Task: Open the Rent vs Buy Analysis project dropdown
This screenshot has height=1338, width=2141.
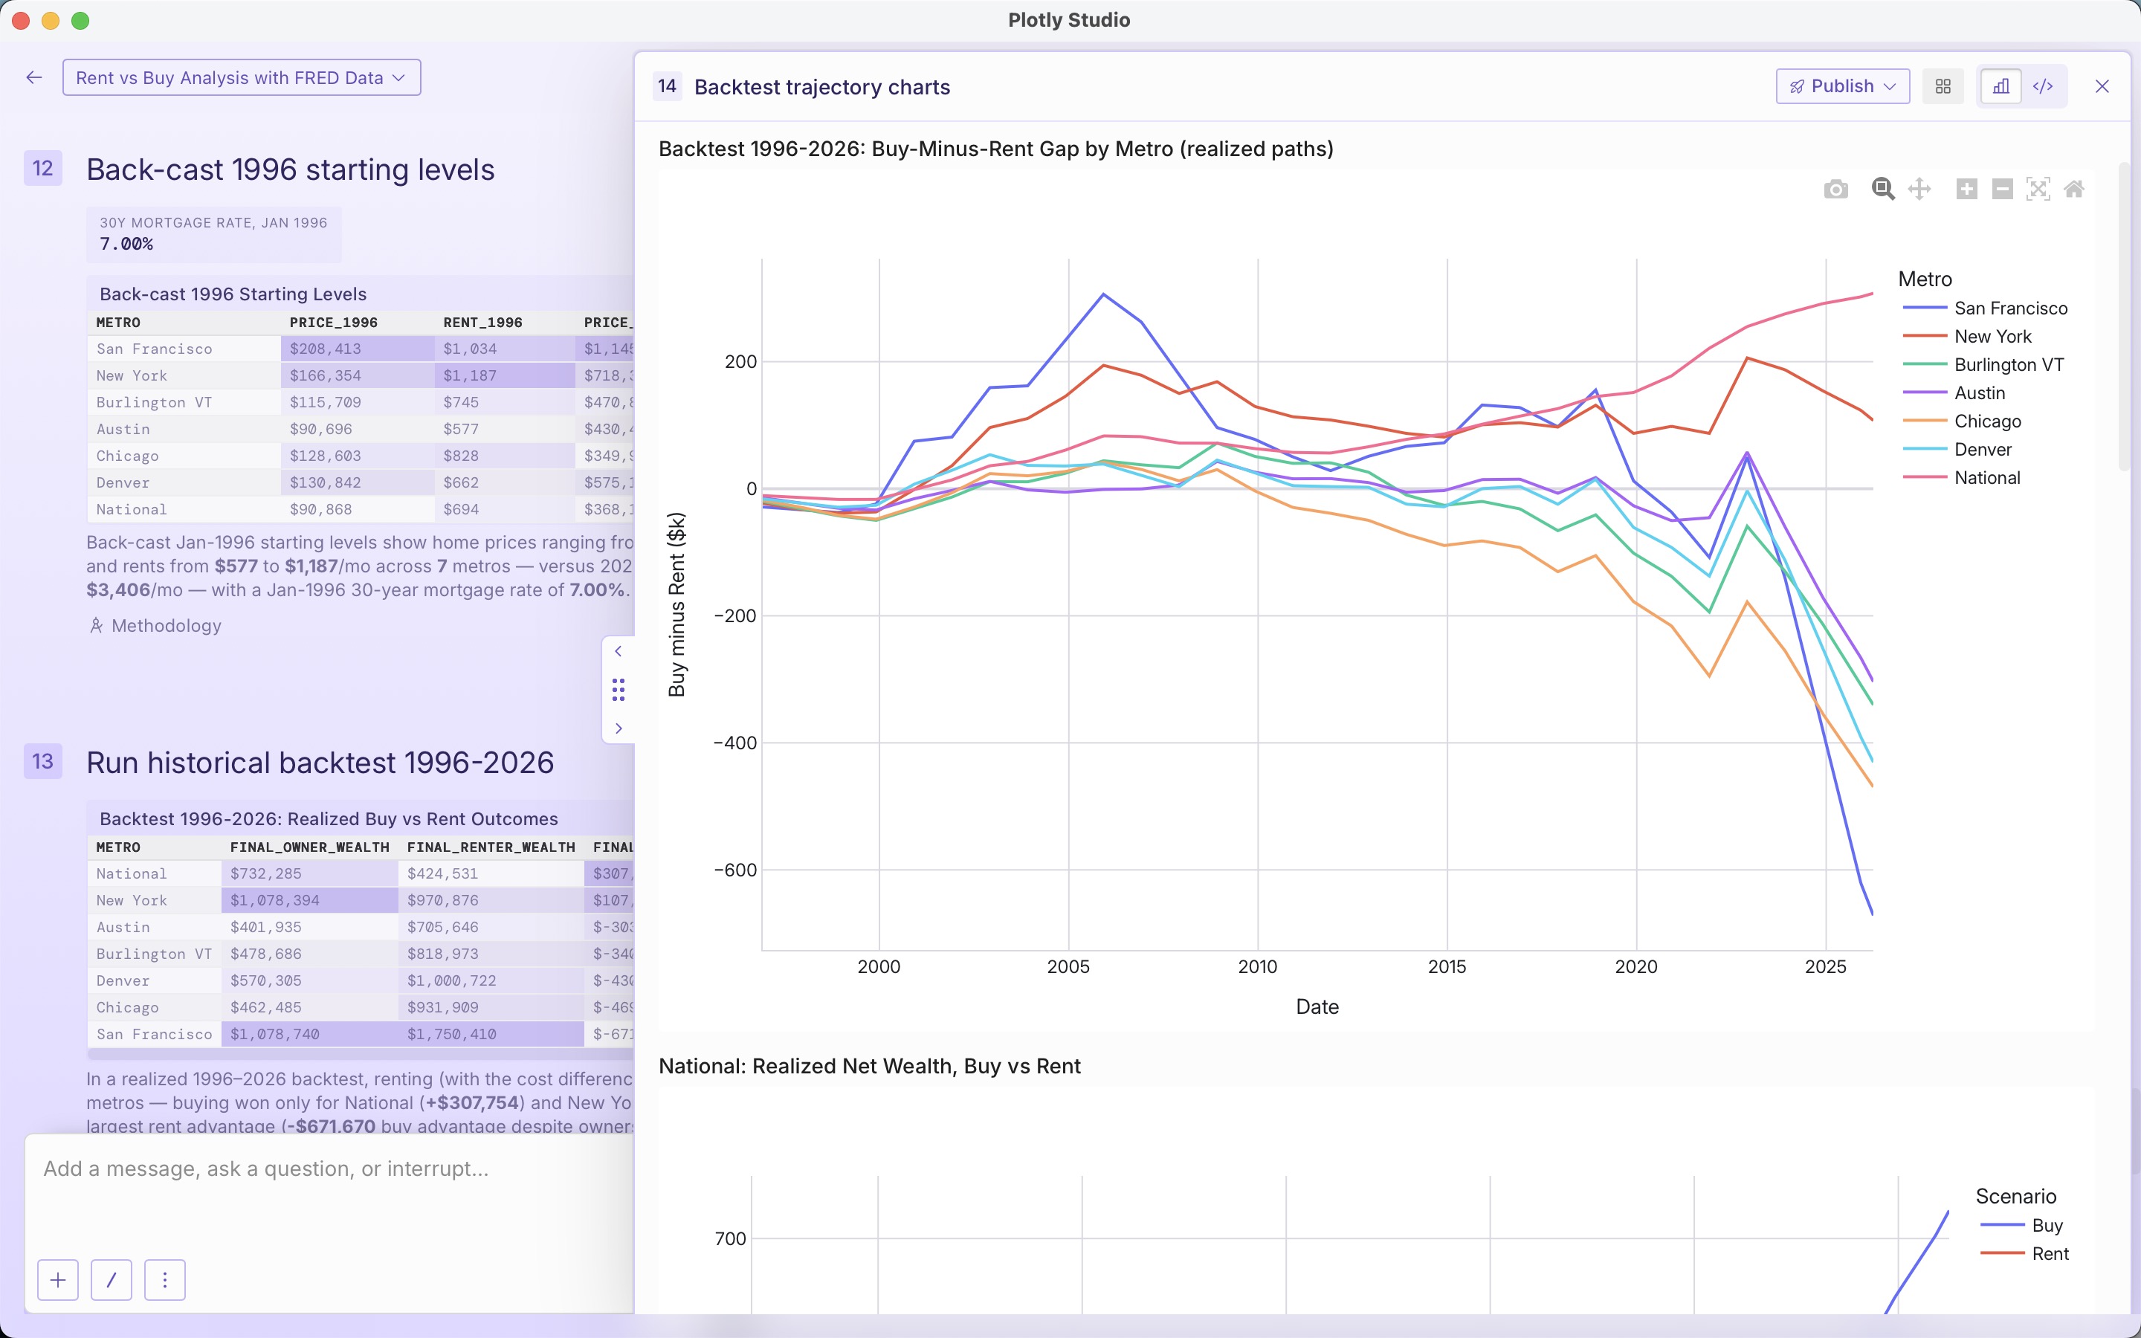Action: [242, 78]
